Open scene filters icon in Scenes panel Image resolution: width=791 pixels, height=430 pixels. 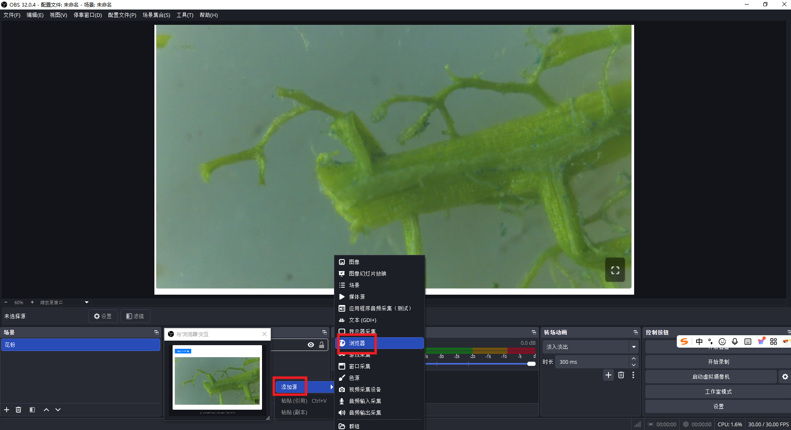(32, 410)
